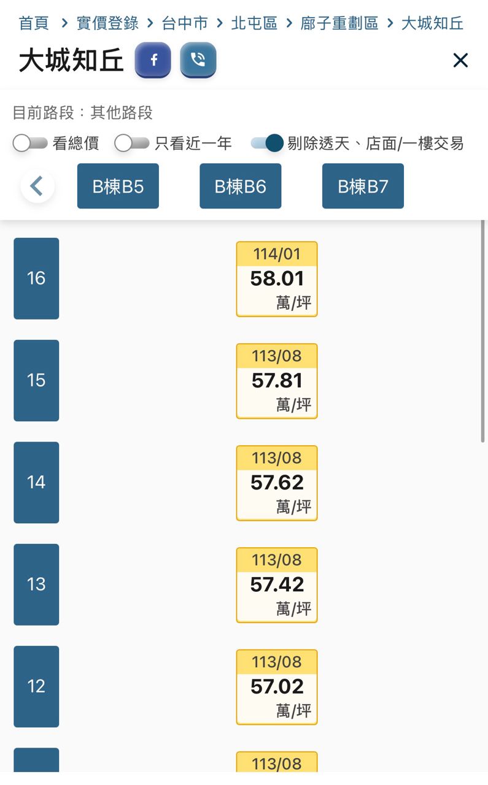Viewport: 488px width, 785px height.
Task: Select floor 14 row label
Action: 36,482
